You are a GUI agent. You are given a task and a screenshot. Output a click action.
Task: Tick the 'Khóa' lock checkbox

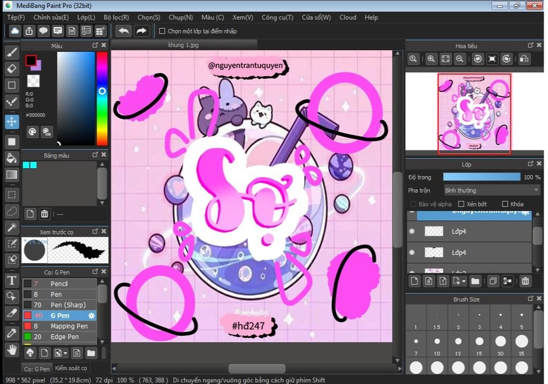pos(505,204)
